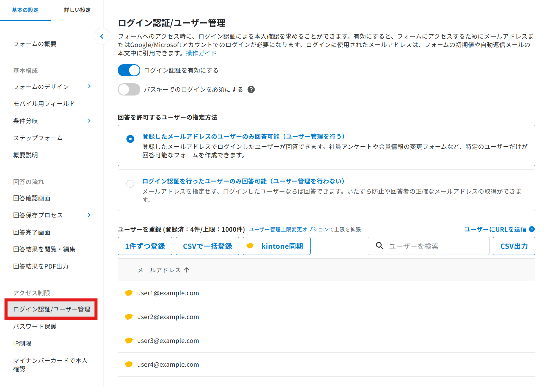Expand 条件分岐 chevron
This screenshot has width=551, height=387.
[x=89, y=121]
